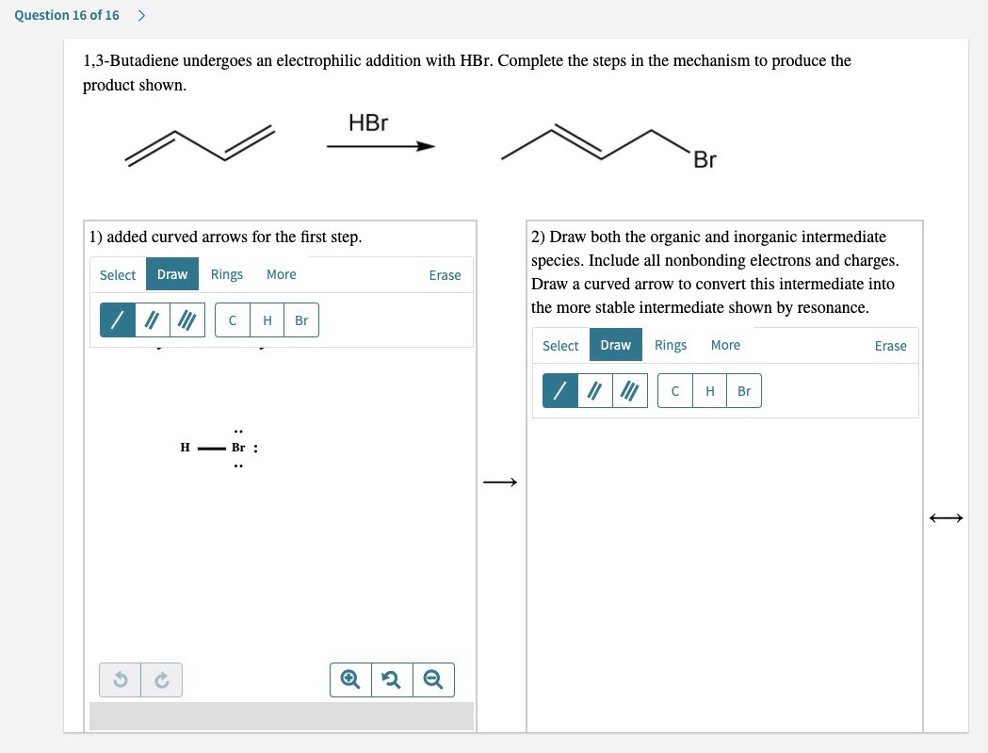Choose the triple bond tool
The image size is (988, 753).
[x=185, y=319]
